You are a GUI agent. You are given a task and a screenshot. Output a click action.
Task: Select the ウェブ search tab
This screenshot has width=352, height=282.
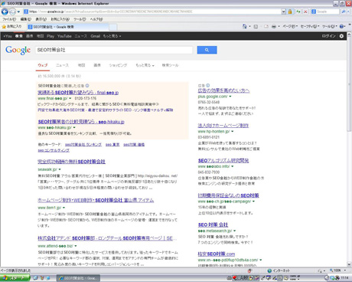pyautogui.click(x=43, y=65)
